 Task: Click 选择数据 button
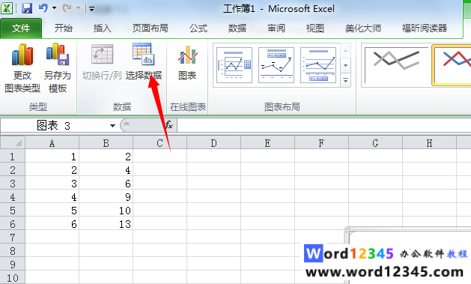coord(144,62)
